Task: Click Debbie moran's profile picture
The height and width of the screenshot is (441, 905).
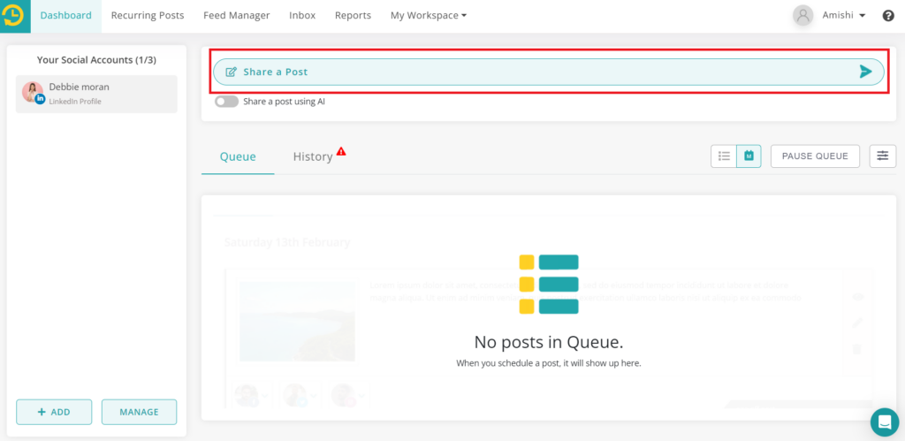Action: (x=33, y=93)
